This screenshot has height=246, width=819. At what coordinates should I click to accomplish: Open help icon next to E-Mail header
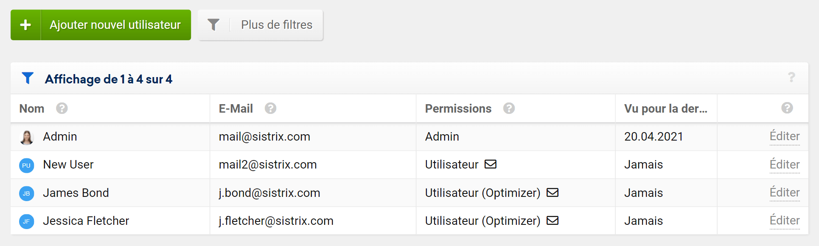270,108
